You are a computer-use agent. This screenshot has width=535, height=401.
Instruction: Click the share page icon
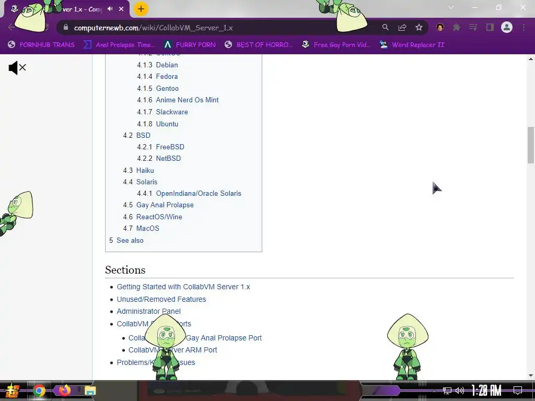pyautogui.click(x=402, y=27)
